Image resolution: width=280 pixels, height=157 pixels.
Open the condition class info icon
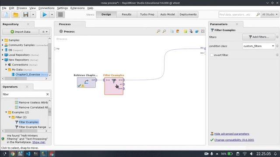(x=277, y=46)
